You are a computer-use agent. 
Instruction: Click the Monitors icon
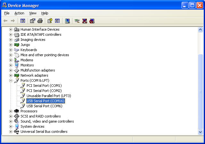pyautogui.click(x=17, y=65)
